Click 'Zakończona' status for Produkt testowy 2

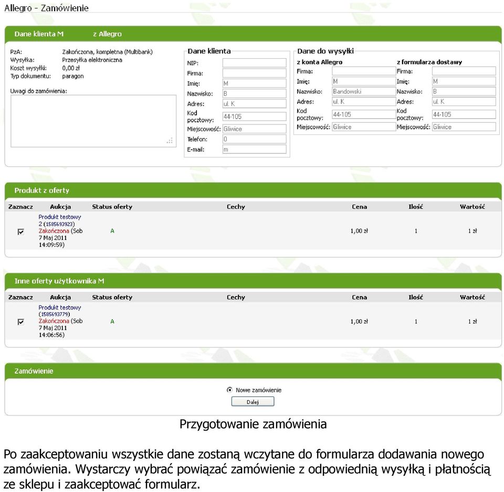tap(54, 231)
